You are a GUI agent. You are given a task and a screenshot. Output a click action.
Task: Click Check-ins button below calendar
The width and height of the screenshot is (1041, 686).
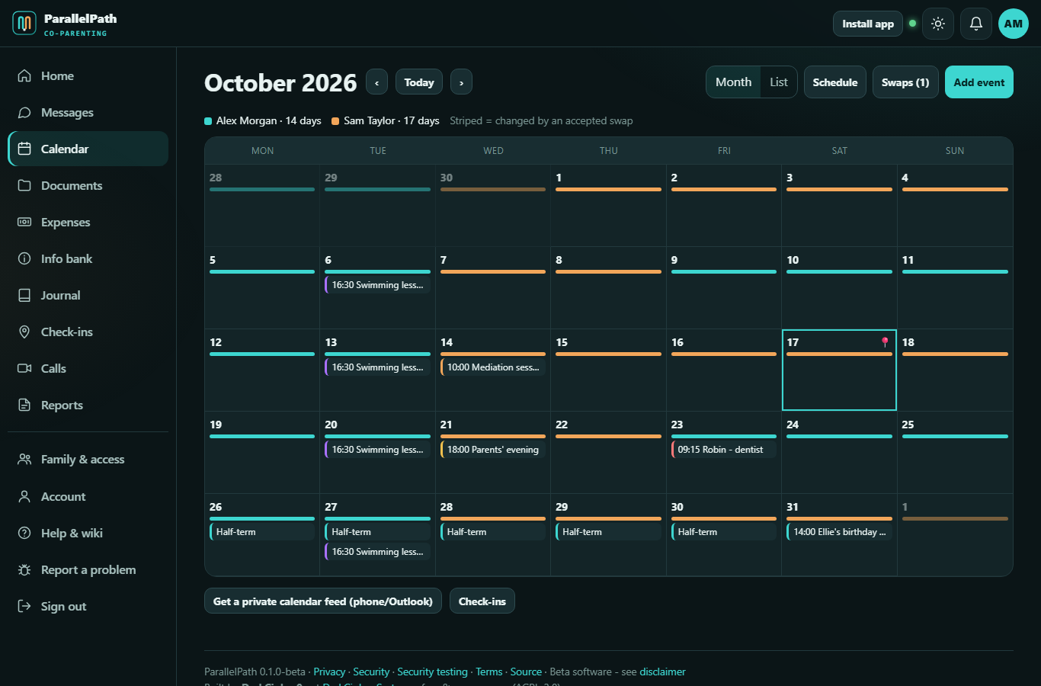(x=482, y=601)
